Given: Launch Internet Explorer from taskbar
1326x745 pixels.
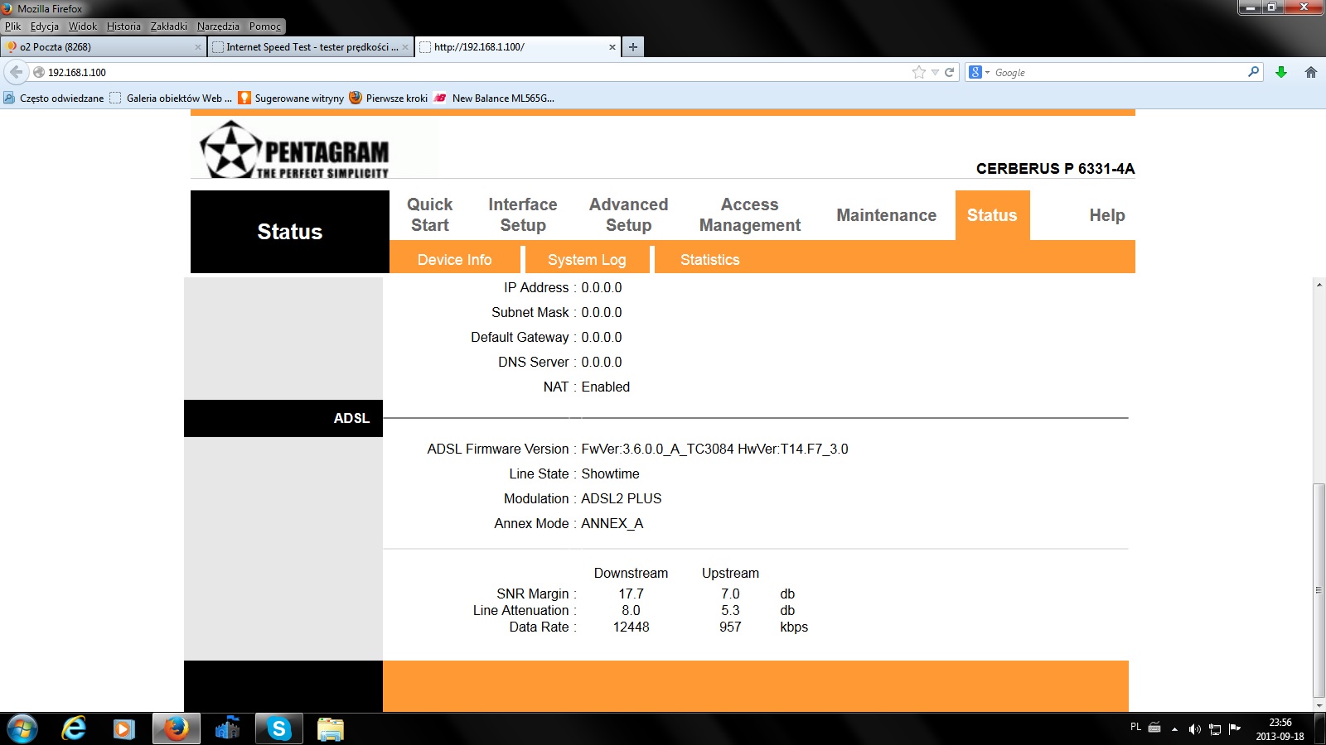Looking at the screenshot, I should point(74,729).
